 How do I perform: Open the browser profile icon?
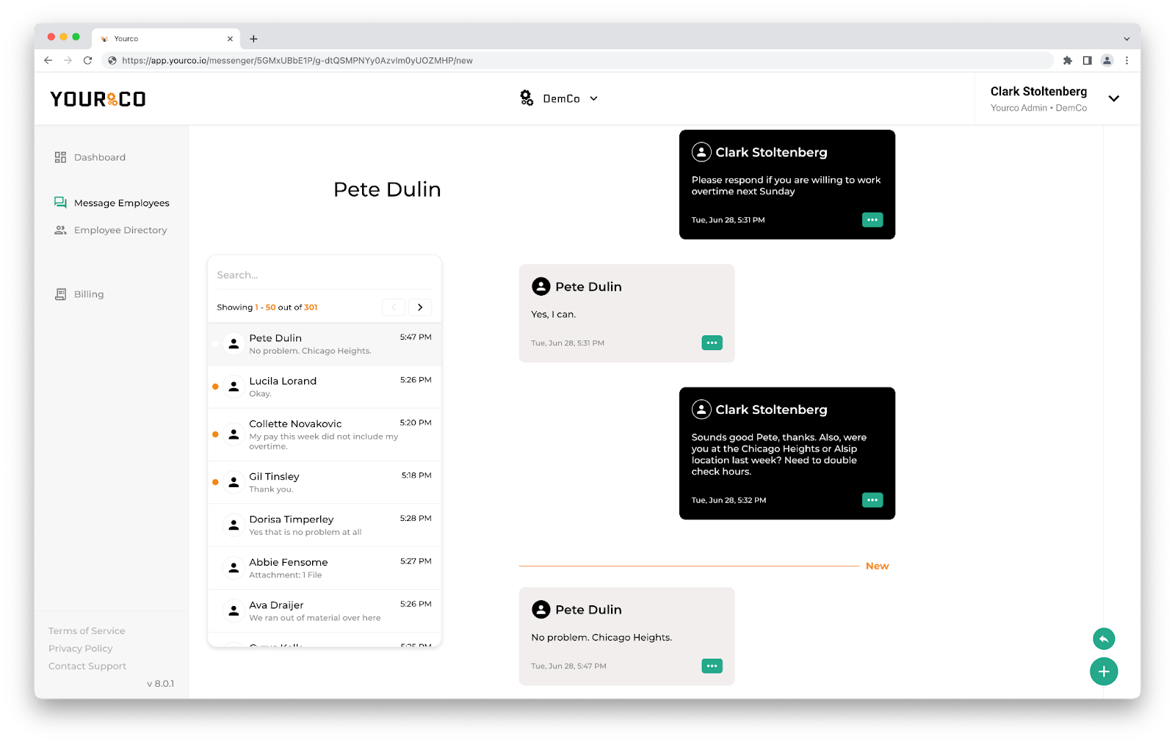tap(1107, 60)
